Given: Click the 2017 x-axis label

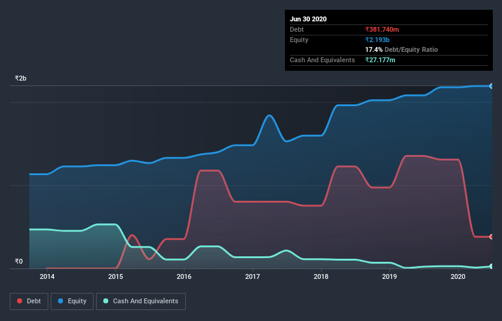Looking at the screenshot, I should 253,276.
